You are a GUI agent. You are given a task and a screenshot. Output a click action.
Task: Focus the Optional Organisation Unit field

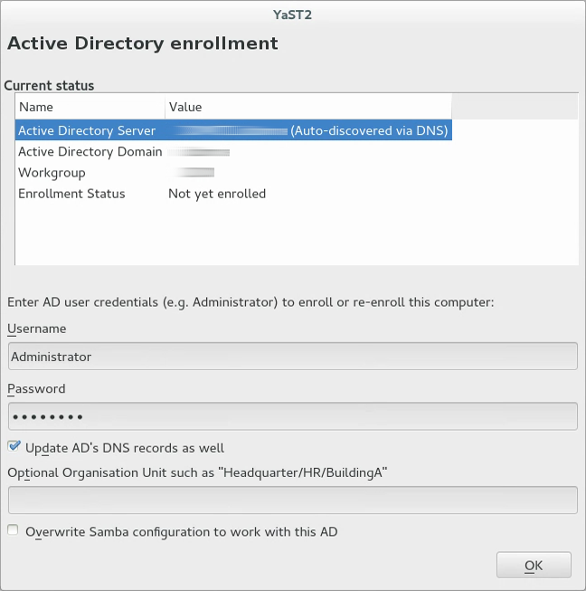292,500
